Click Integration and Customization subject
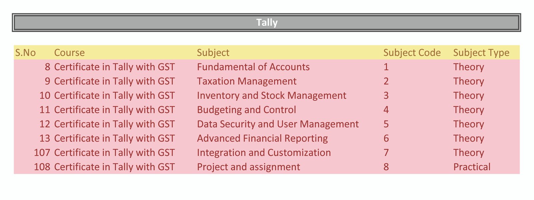The image size is (534, 200). pos(264,153)
